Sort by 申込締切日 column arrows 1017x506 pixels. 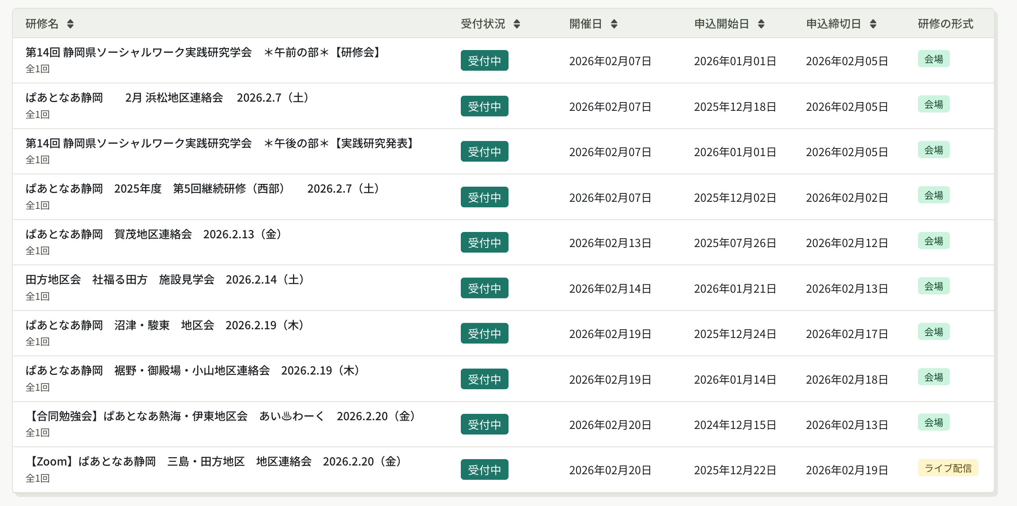[x=873, y=24]
